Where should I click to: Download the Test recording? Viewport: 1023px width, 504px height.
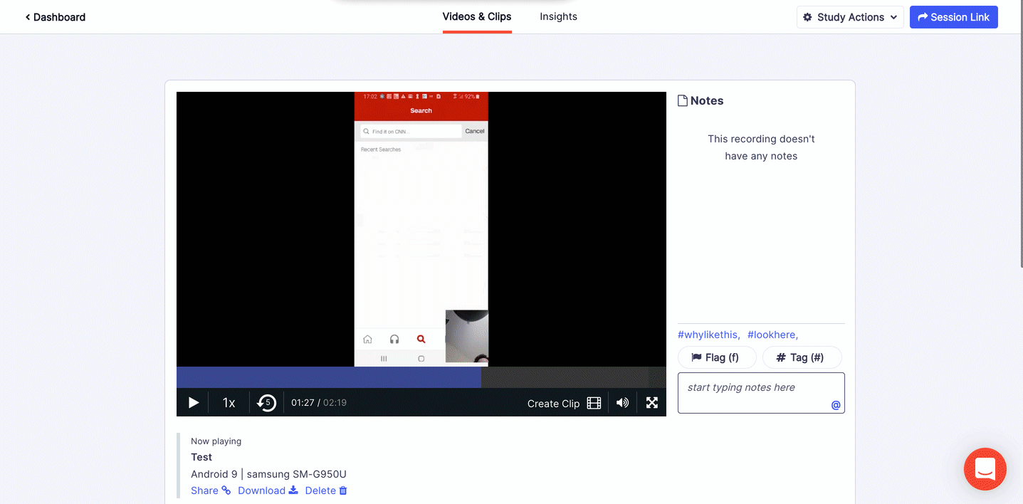point(268,490)
